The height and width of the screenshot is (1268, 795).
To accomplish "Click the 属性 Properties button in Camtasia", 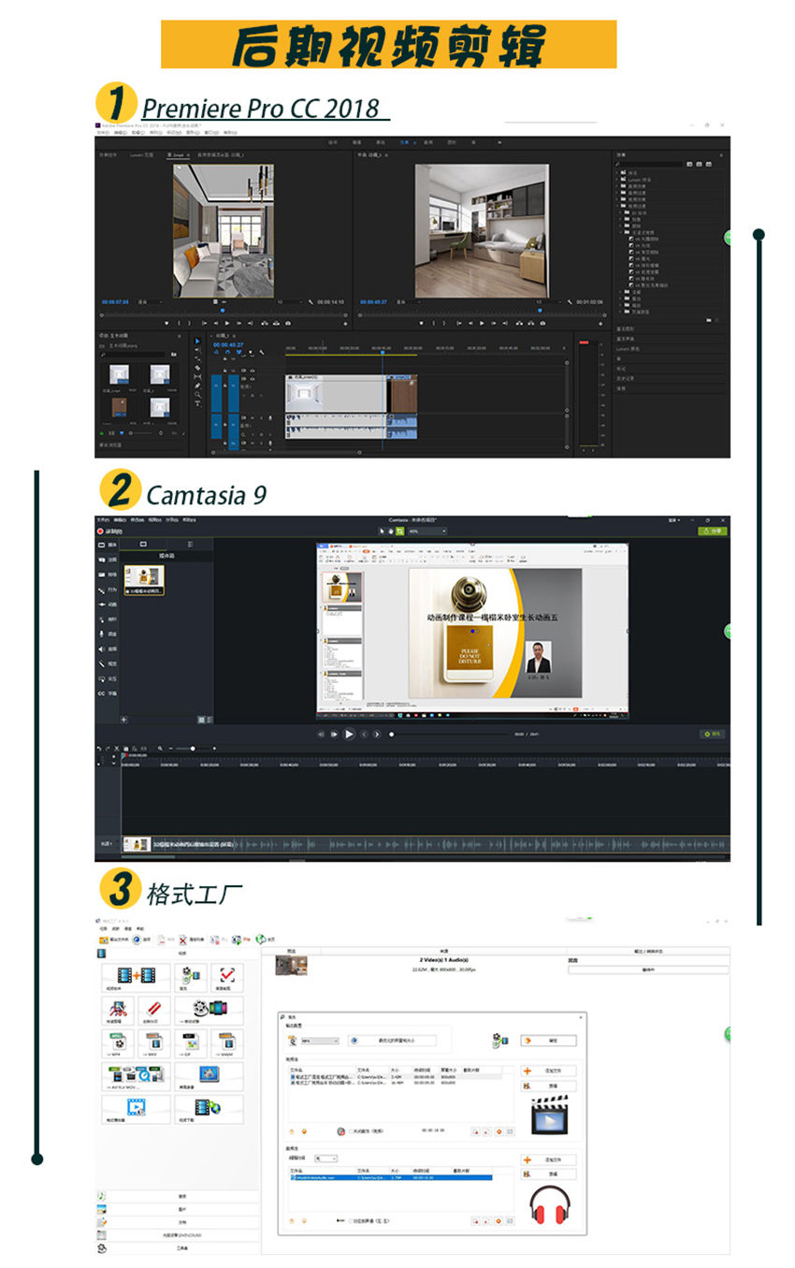I will (x=713, y=735).
